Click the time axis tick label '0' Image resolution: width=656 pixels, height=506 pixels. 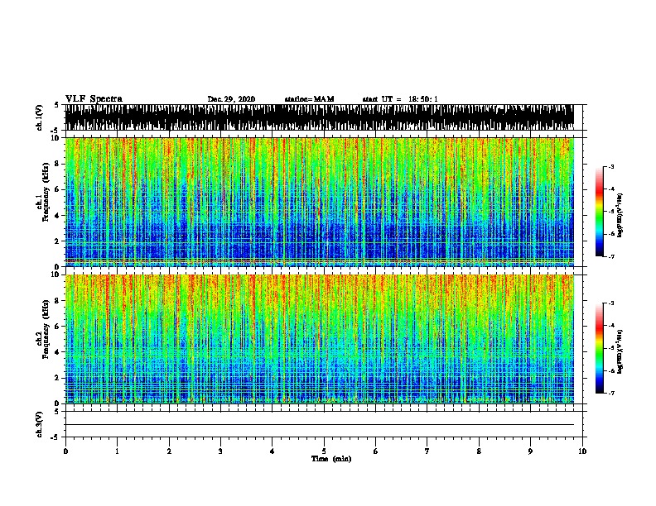click(65, 451)
